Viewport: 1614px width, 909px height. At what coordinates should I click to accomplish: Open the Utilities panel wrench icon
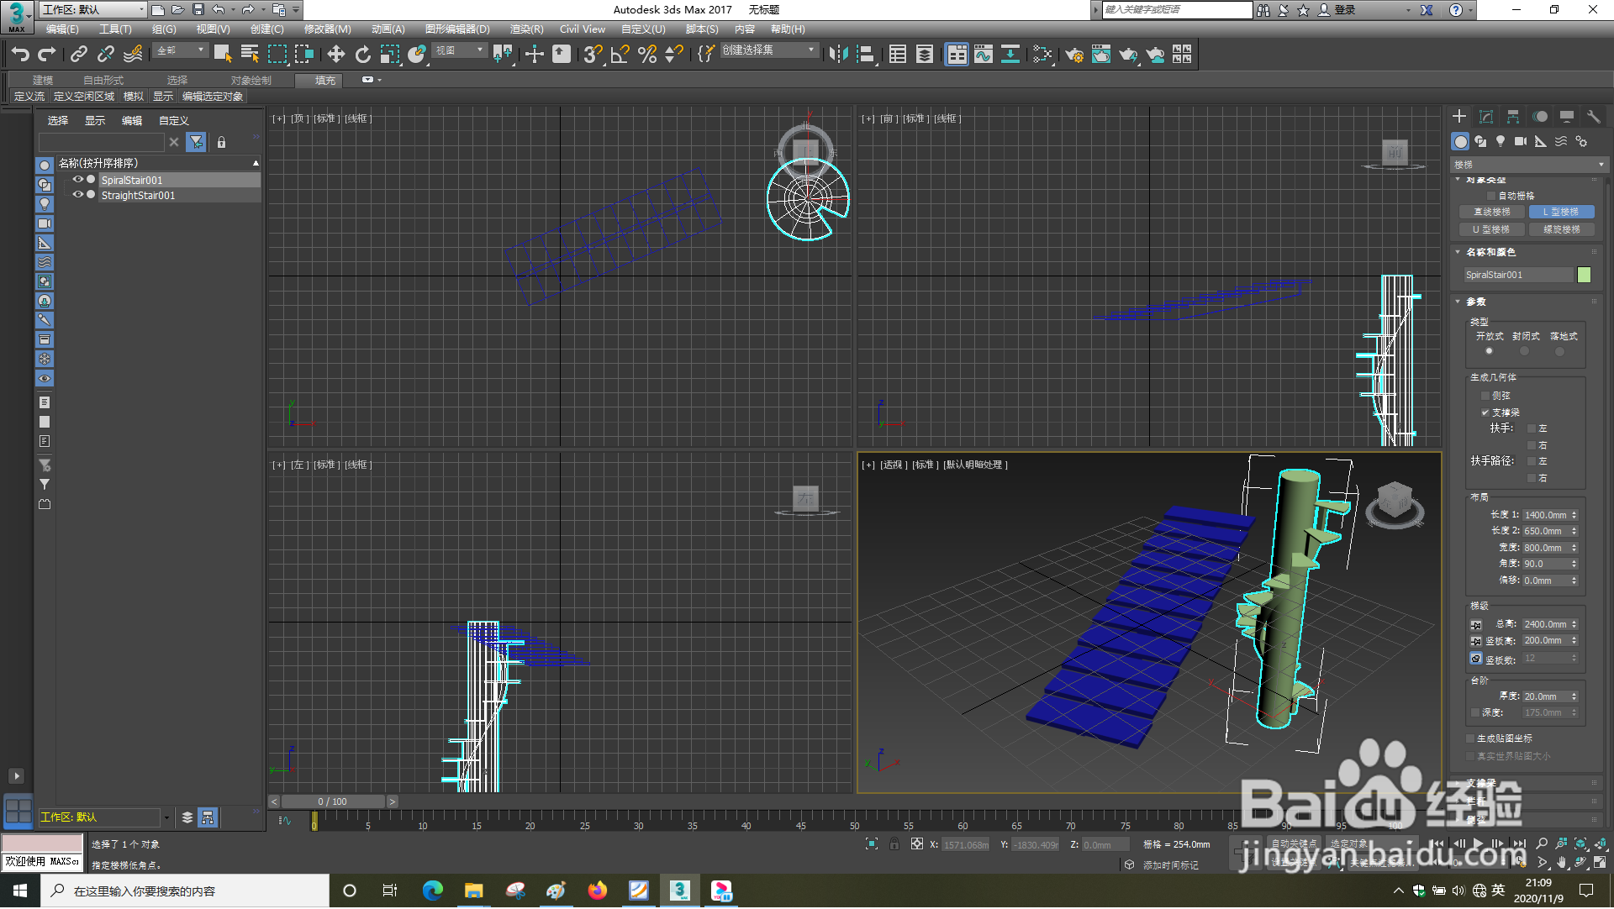click(x=1593, y=117)
